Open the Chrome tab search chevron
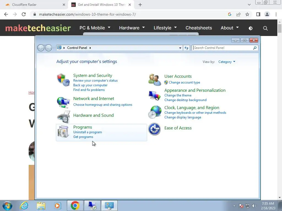Viewport: 282px width, 211px height. click(x=249, y=5)
